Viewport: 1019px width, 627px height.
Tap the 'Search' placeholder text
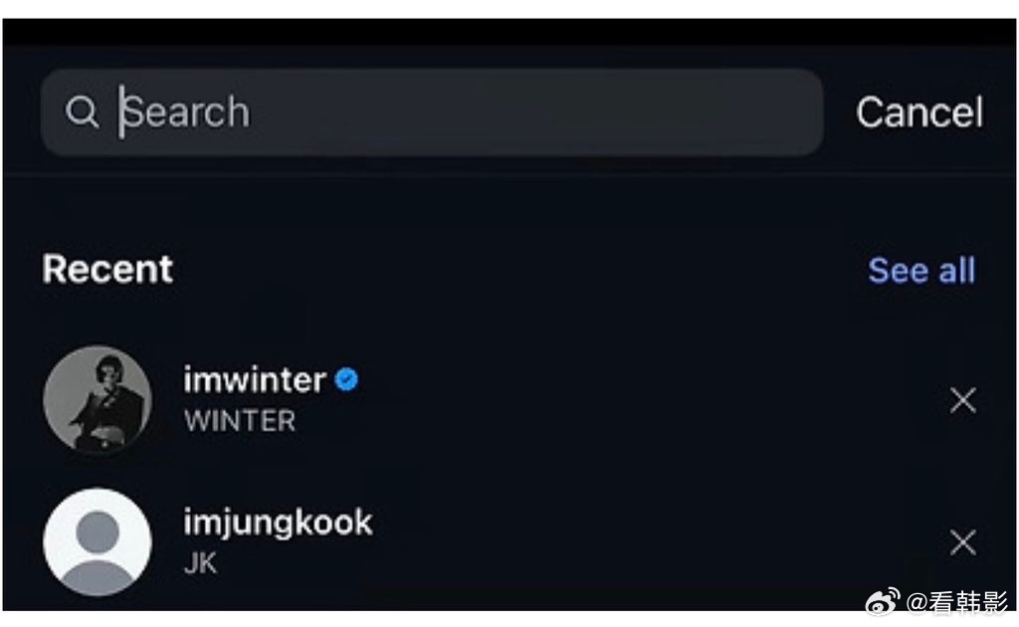[x=187, y=111]
